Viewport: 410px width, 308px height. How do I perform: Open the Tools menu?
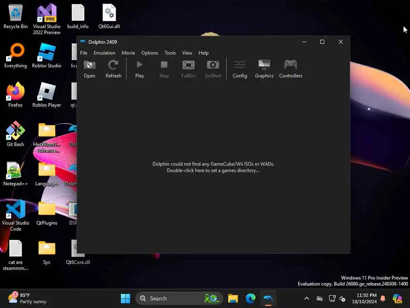[170, 53]
